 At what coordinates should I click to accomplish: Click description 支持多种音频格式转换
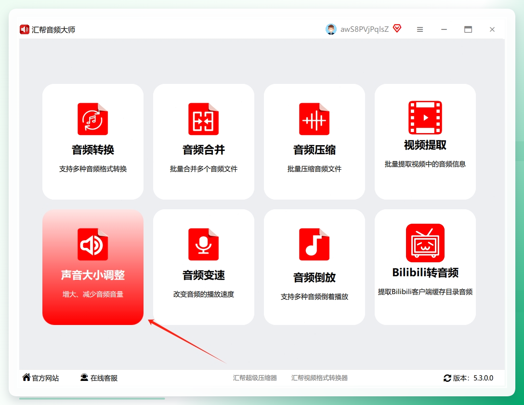[93, 169]
